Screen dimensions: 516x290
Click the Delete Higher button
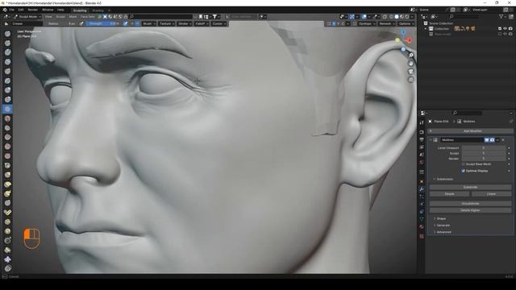pos(470,210)
